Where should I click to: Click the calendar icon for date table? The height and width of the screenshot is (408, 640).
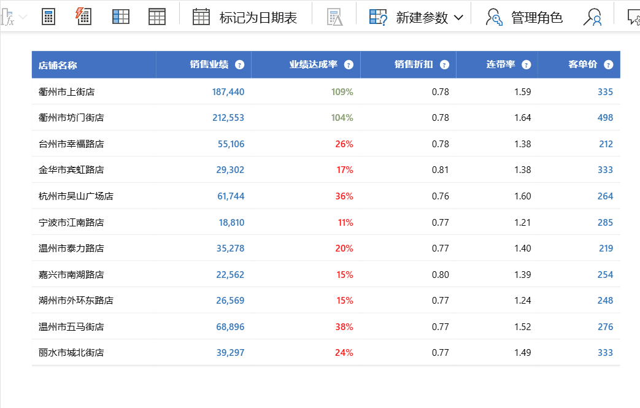(201, 17)
